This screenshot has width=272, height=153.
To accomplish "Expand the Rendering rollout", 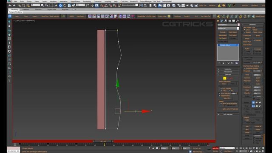I will (x=228, y=69).
